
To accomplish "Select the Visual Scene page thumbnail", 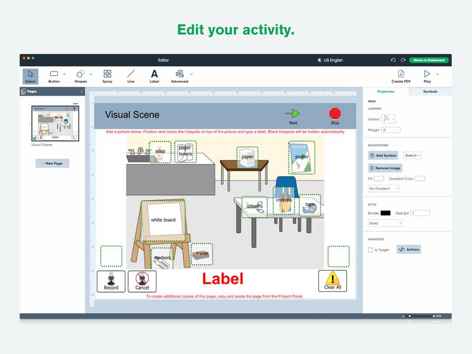I will [x=55, y=123].
